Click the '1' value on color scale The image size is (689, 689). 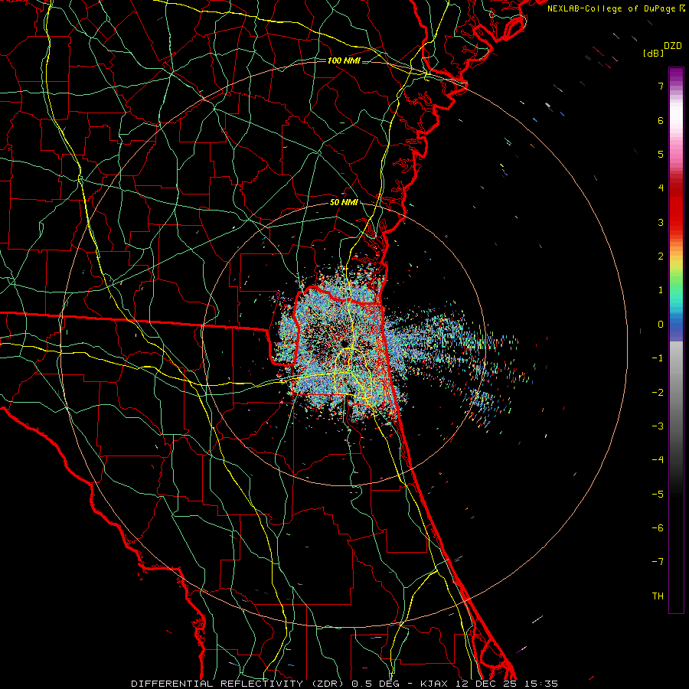661,290
